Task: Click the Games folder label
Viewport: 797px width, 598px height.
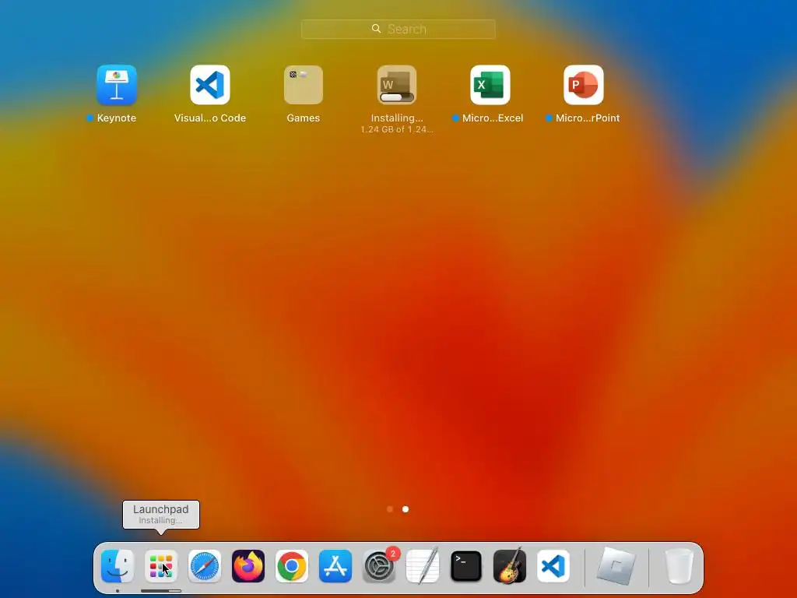Action: (x=304, y=118)
